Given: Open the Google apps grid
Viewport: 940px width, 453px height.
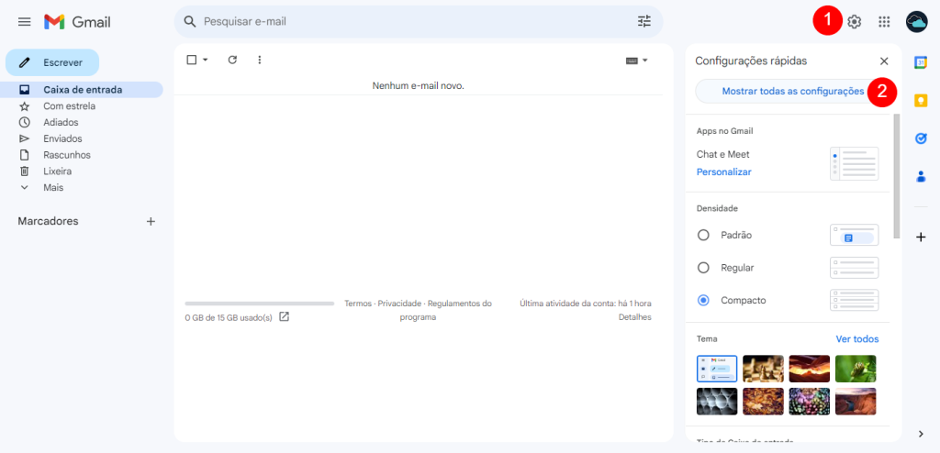Looking at the screenshot, I should click(x=884, y=22).
